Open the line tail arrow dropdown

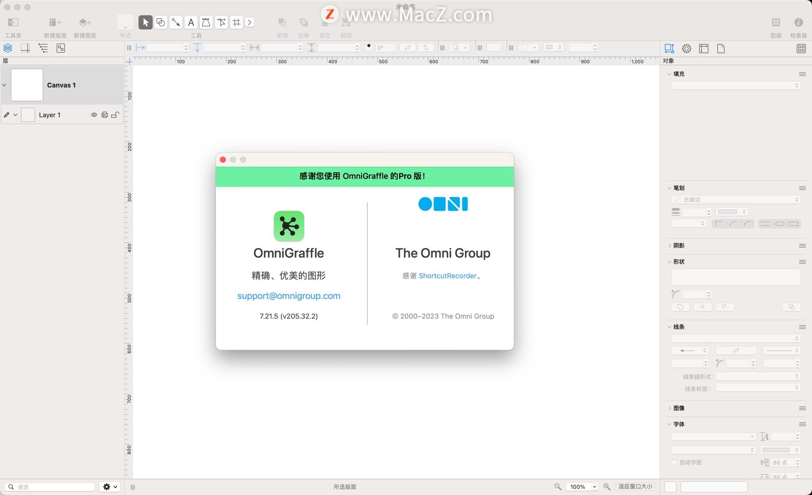690,350
